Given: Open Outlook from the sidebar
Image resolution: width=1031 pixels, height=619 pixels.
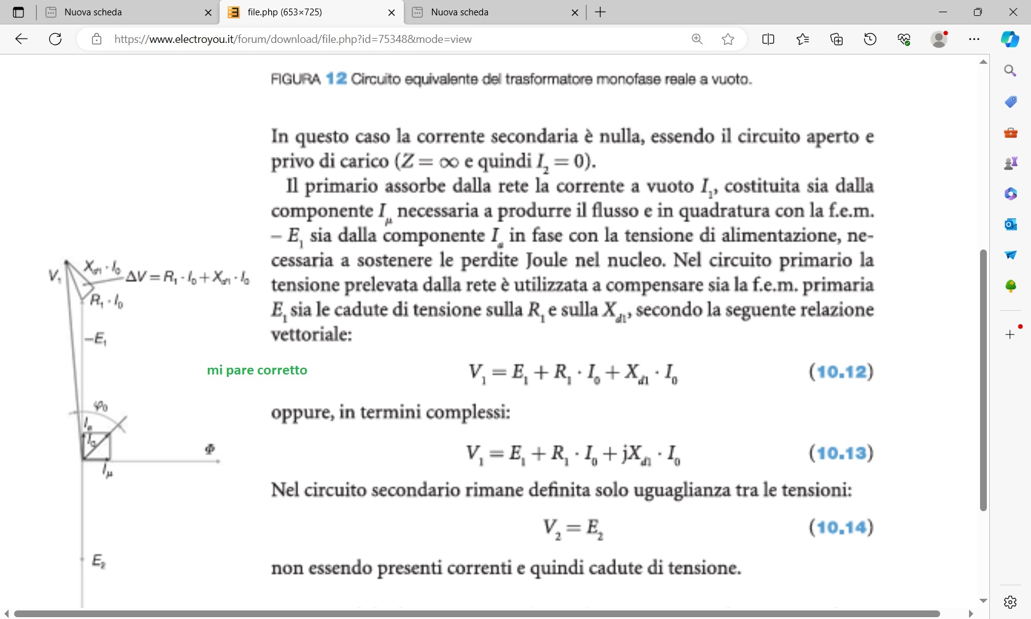Looking at the screenshot, I should 1010,224.
